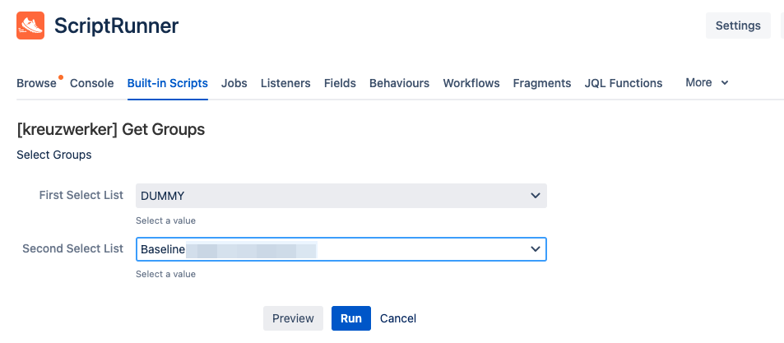
Task: Click the ScriptRunner shoe logo icon
Action: [x=30, y=25]
